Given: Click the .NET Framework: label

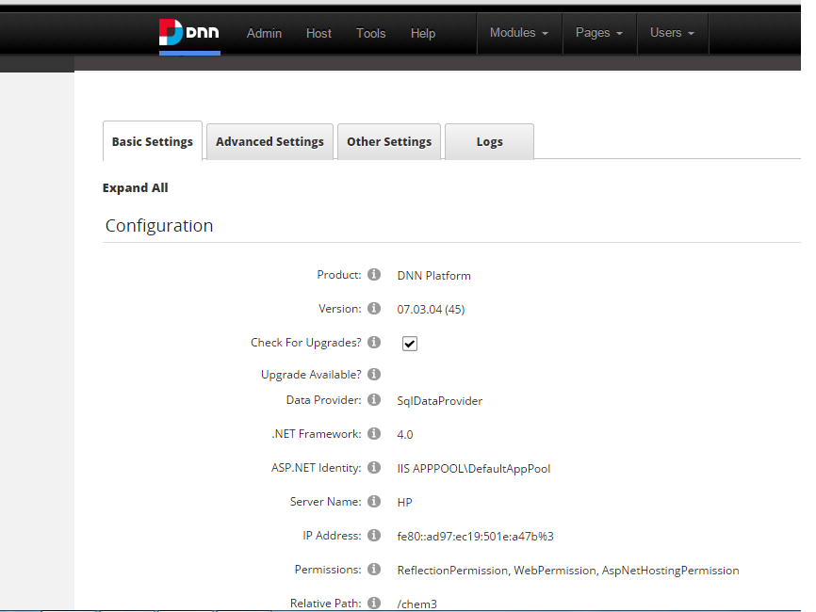Looking at the screenshot, I should [317, 434].
